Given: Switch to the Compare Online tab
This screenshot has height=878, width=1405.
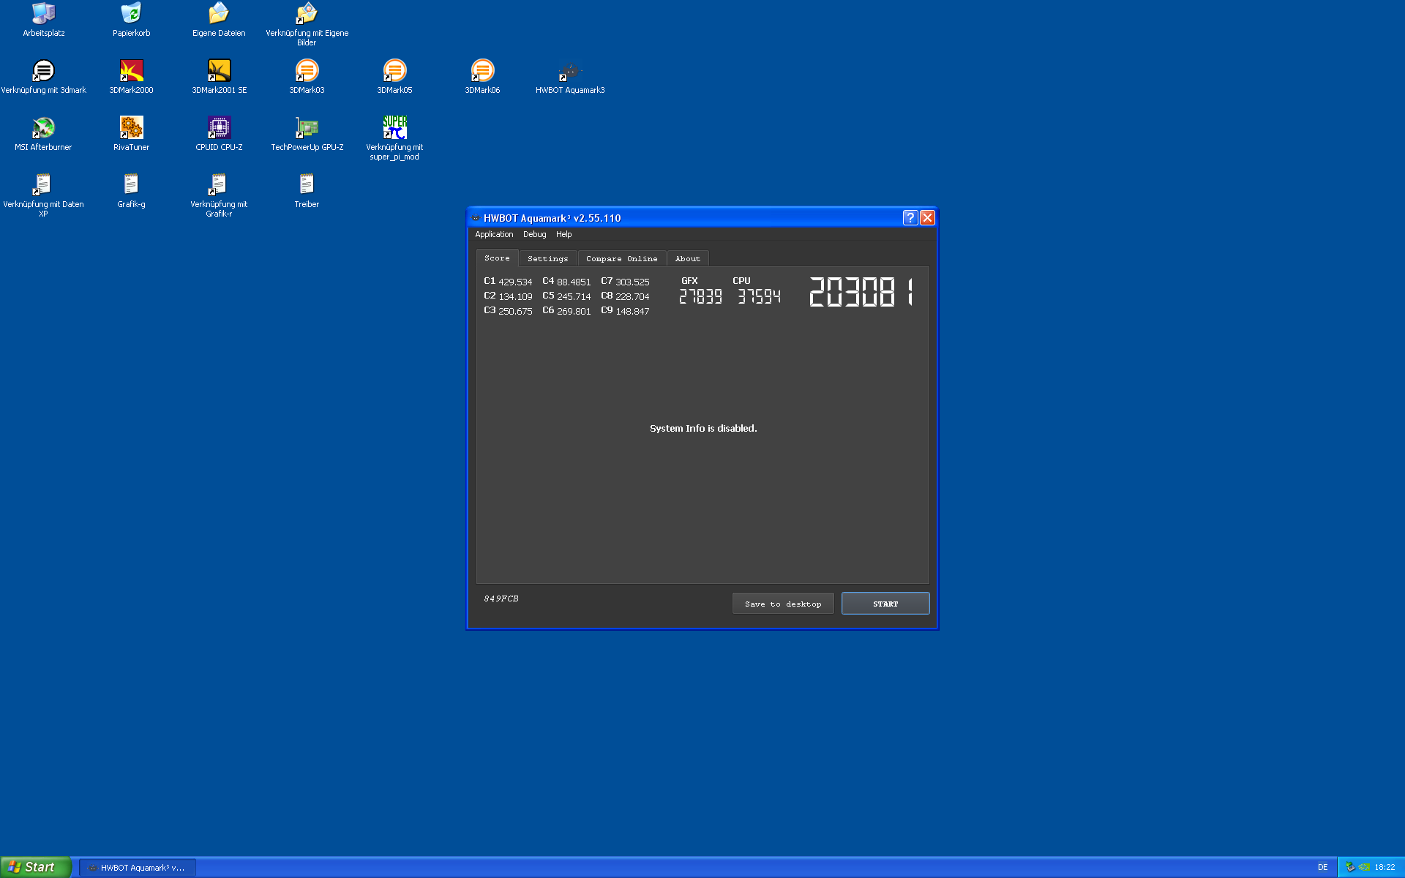Looking at the screenshot, I should click(x=621, y=259).
